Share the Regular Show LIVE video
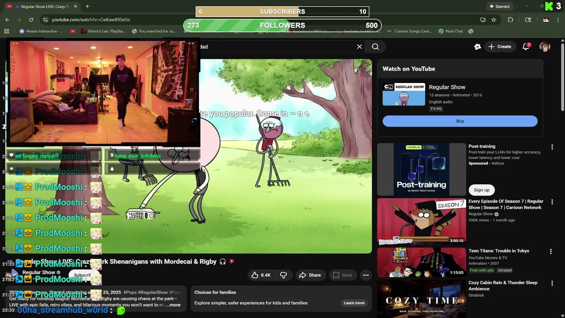Viewport: 565px width, 318px height. [x=310, y=275]
